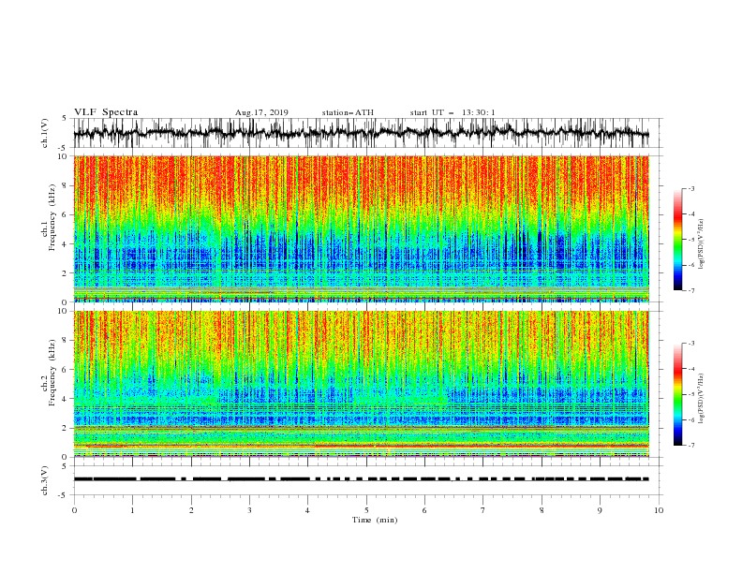Click the "Time (min)" axis label
The height and width of the screenshot is (573, 742).
375,520
